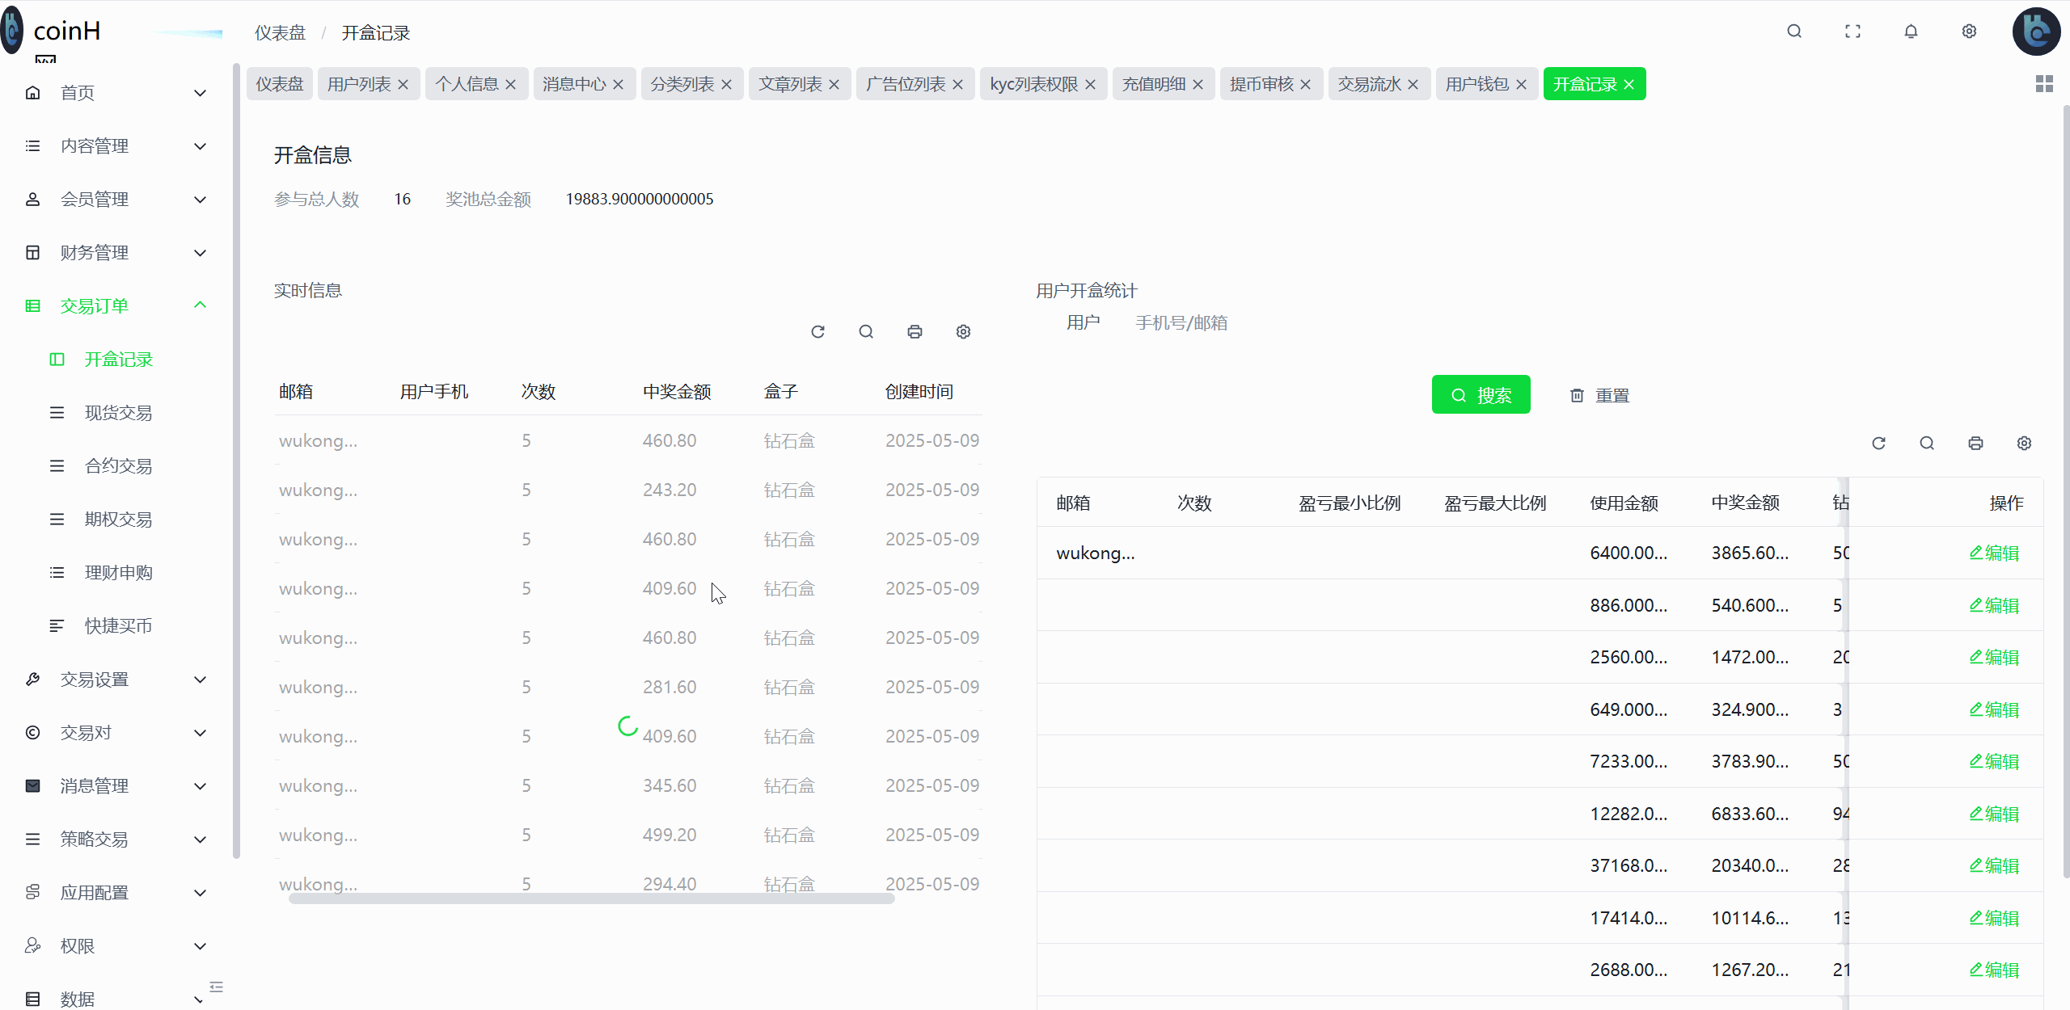
Task: Print the 用户开盒统计 table
Action: pos(1975,443)
